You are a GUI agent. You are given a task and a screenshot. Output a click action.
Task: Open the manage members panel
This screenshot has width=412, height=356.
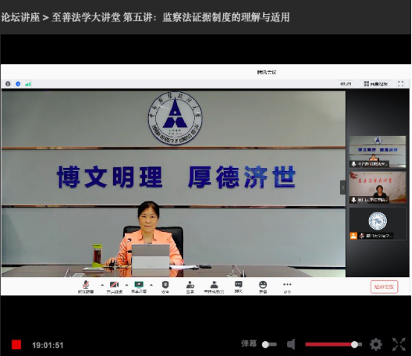[x=214, y=287]
